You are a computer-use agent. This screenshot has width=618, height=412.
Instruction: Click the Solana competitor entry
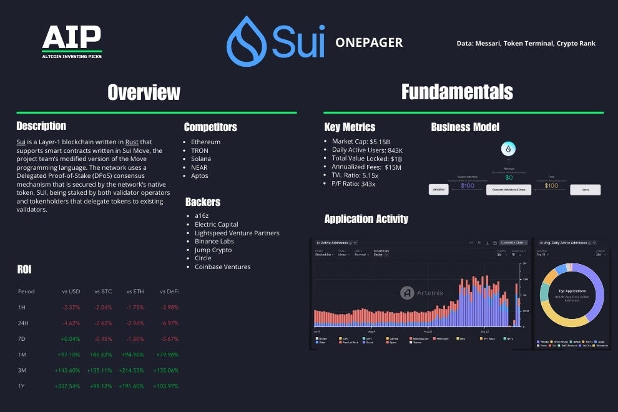coord(200,159)
